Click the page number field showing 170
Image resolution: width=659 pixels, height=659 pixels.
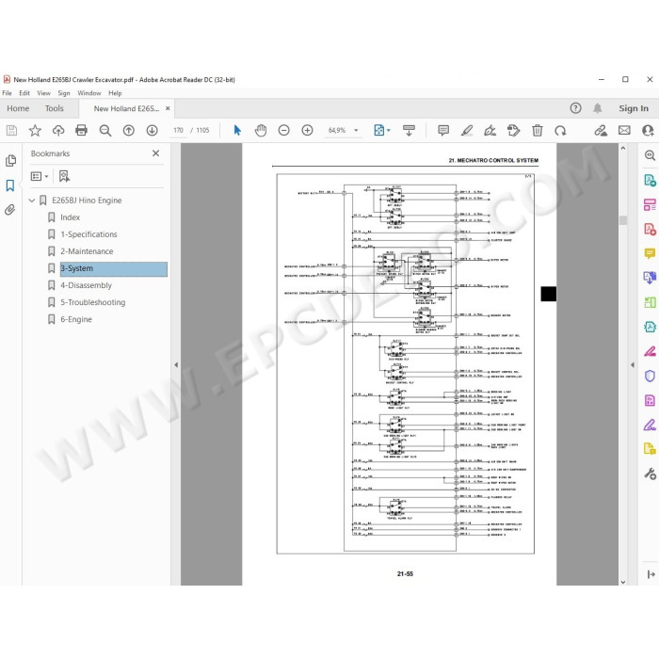(x=178, y=130)
